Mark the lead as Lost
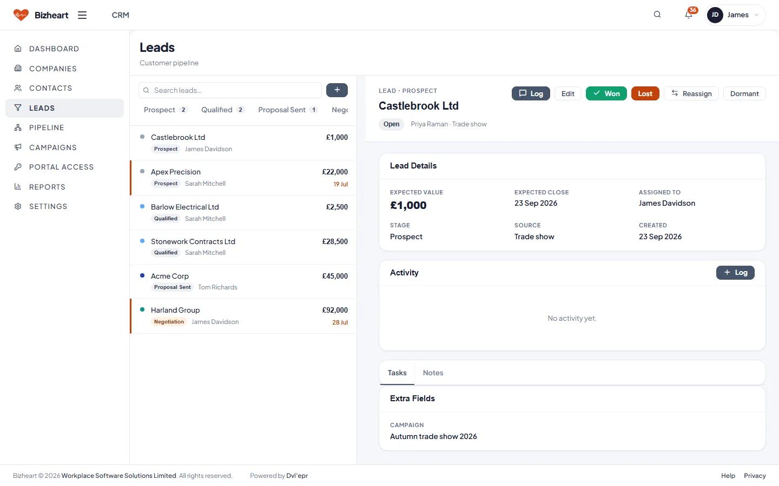The height and width of the screenshot is (486, 779). (x=645, y=93)
